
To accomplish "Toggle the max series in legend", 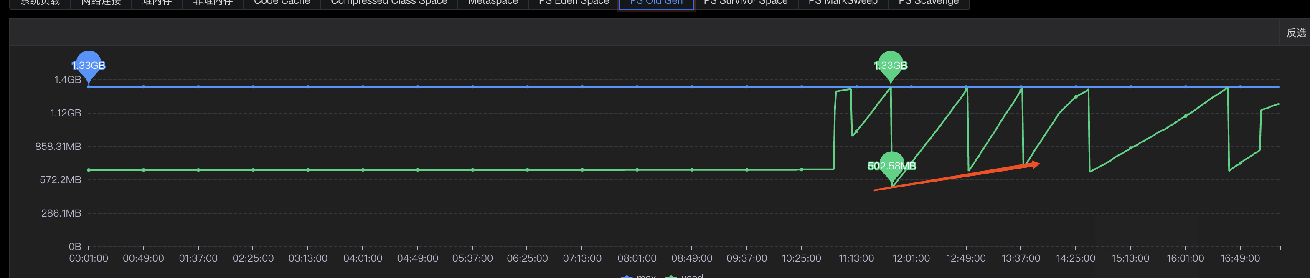I will [x=638, y=275].
